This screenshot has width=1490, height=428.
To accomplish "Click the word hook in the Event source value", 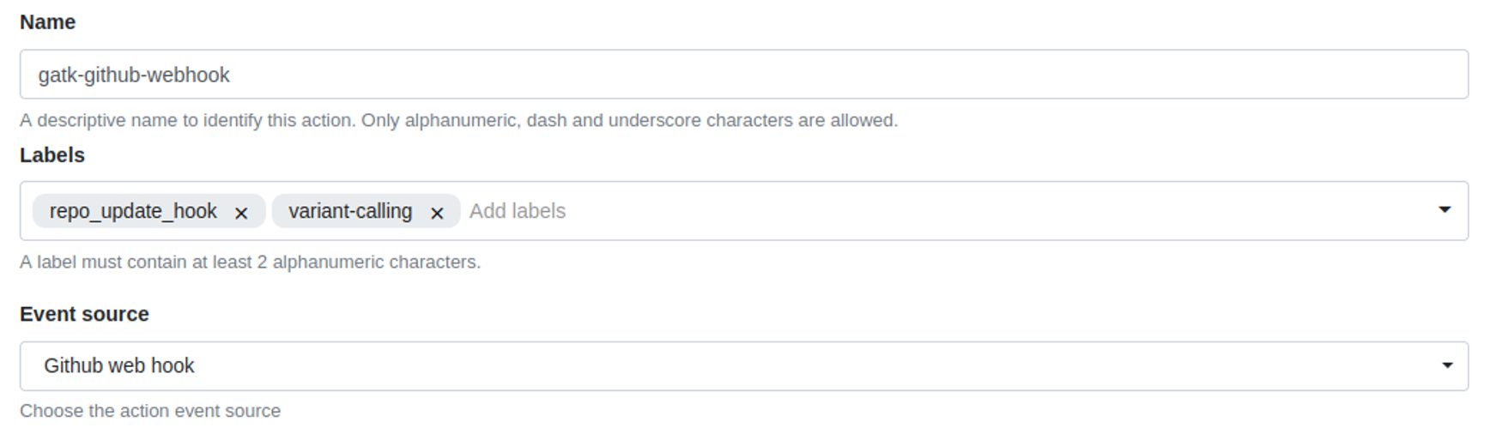I will pos(173,365).
